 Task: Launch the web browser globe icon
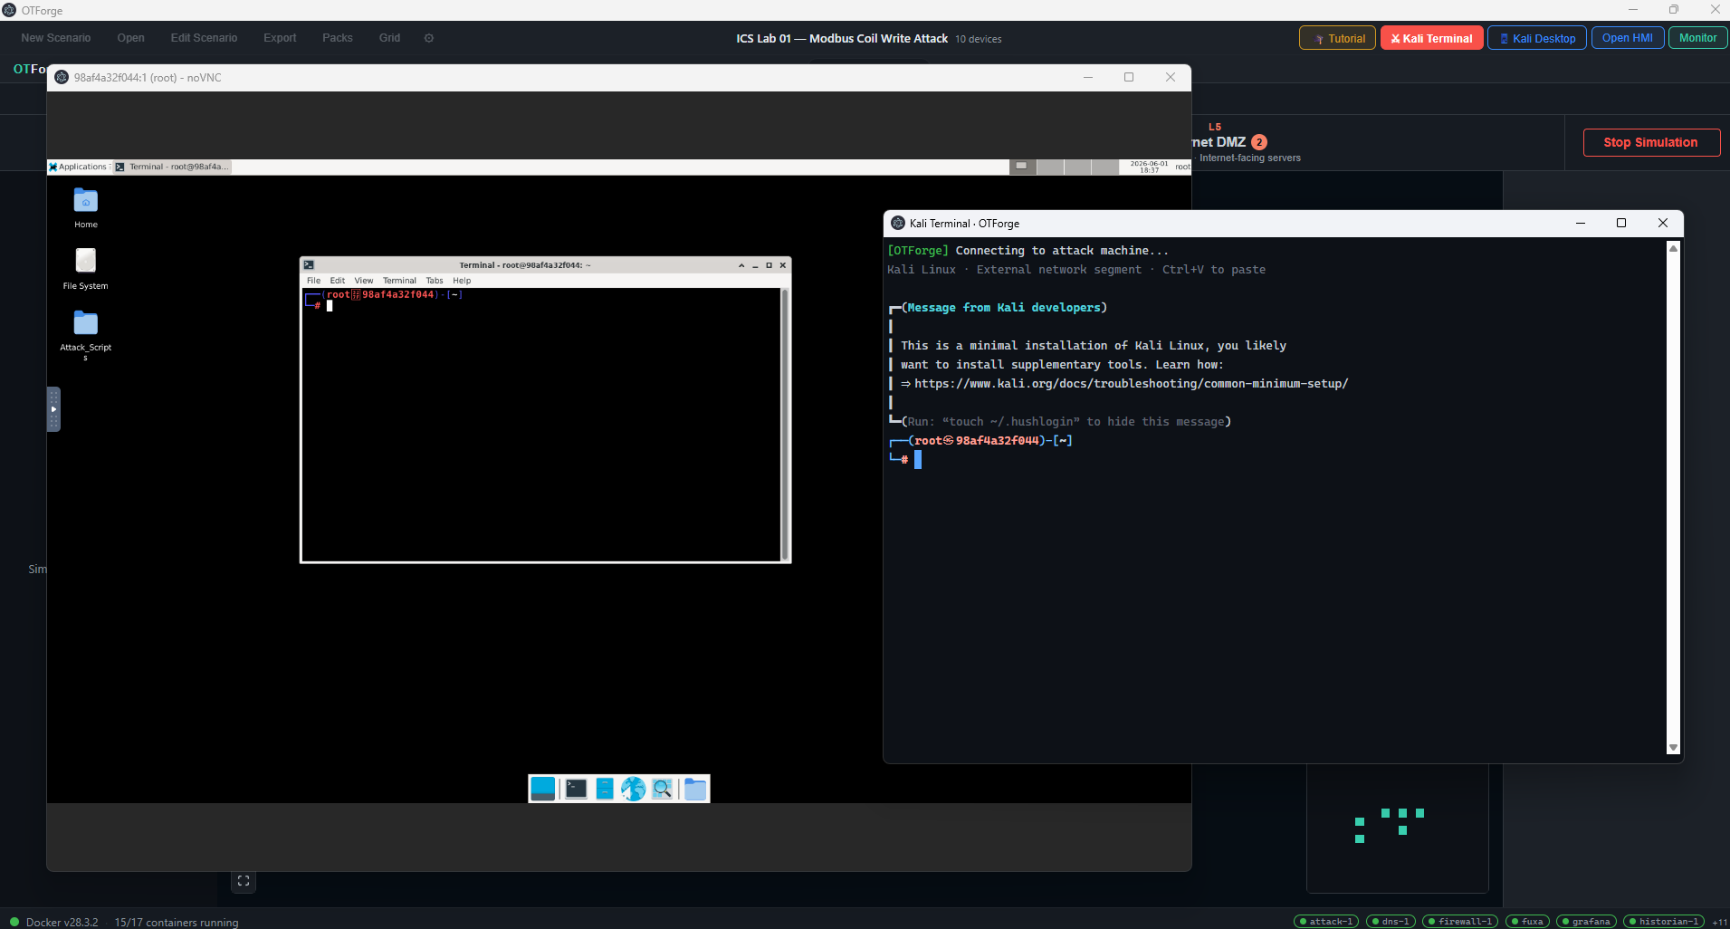633,789
